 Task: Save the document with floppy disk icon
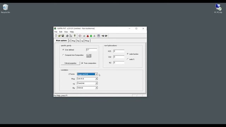(63, 36)
